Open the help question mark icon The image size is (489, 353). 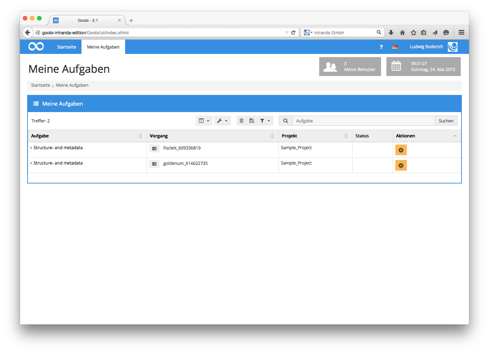point(381,47)
